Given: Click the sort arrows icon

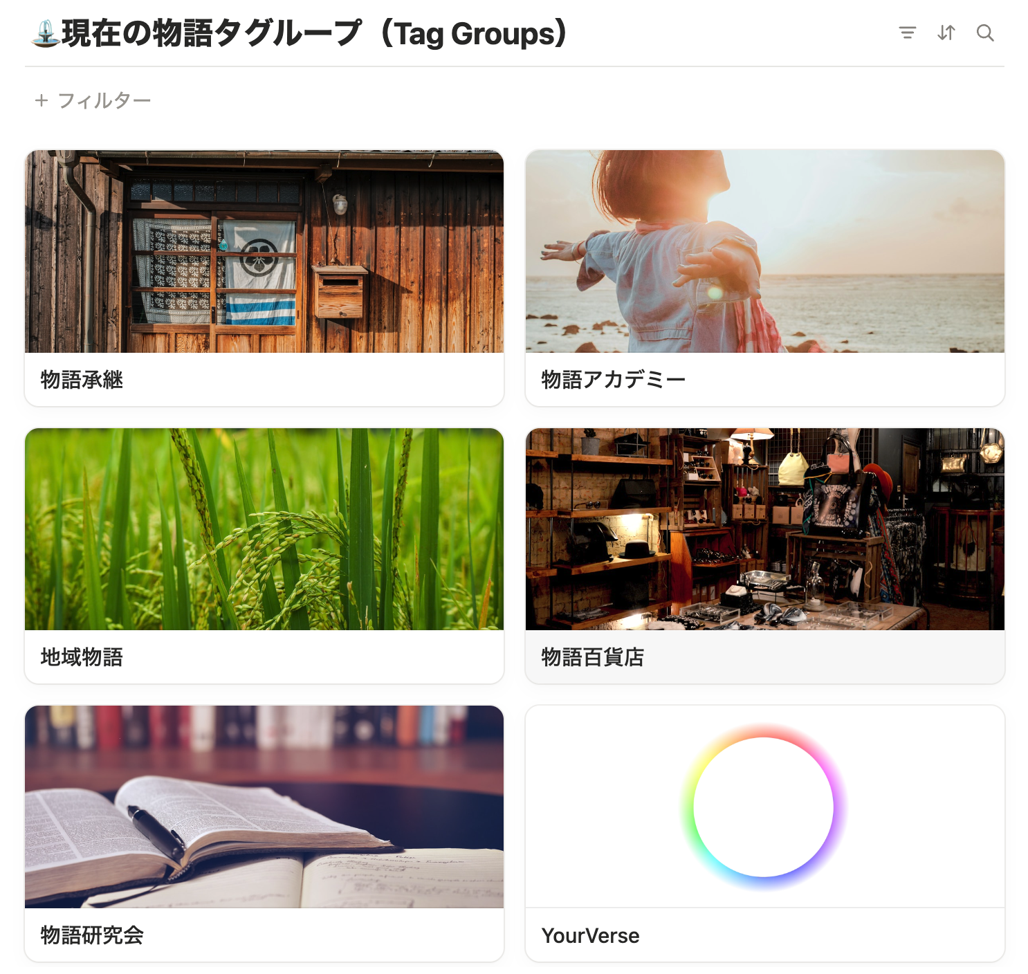Looking at the screenshot, I should click(x=946, y=33).
